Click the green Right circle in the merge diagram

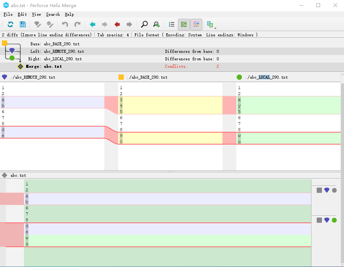point(12,58)
